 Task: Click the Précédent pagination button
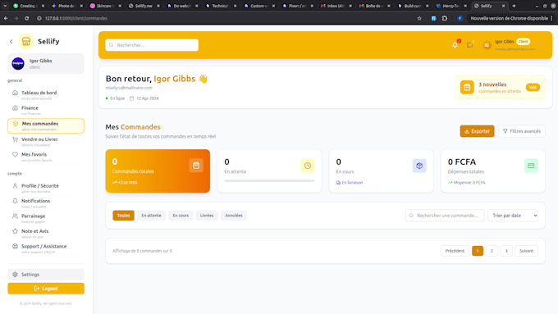point(455,251)
